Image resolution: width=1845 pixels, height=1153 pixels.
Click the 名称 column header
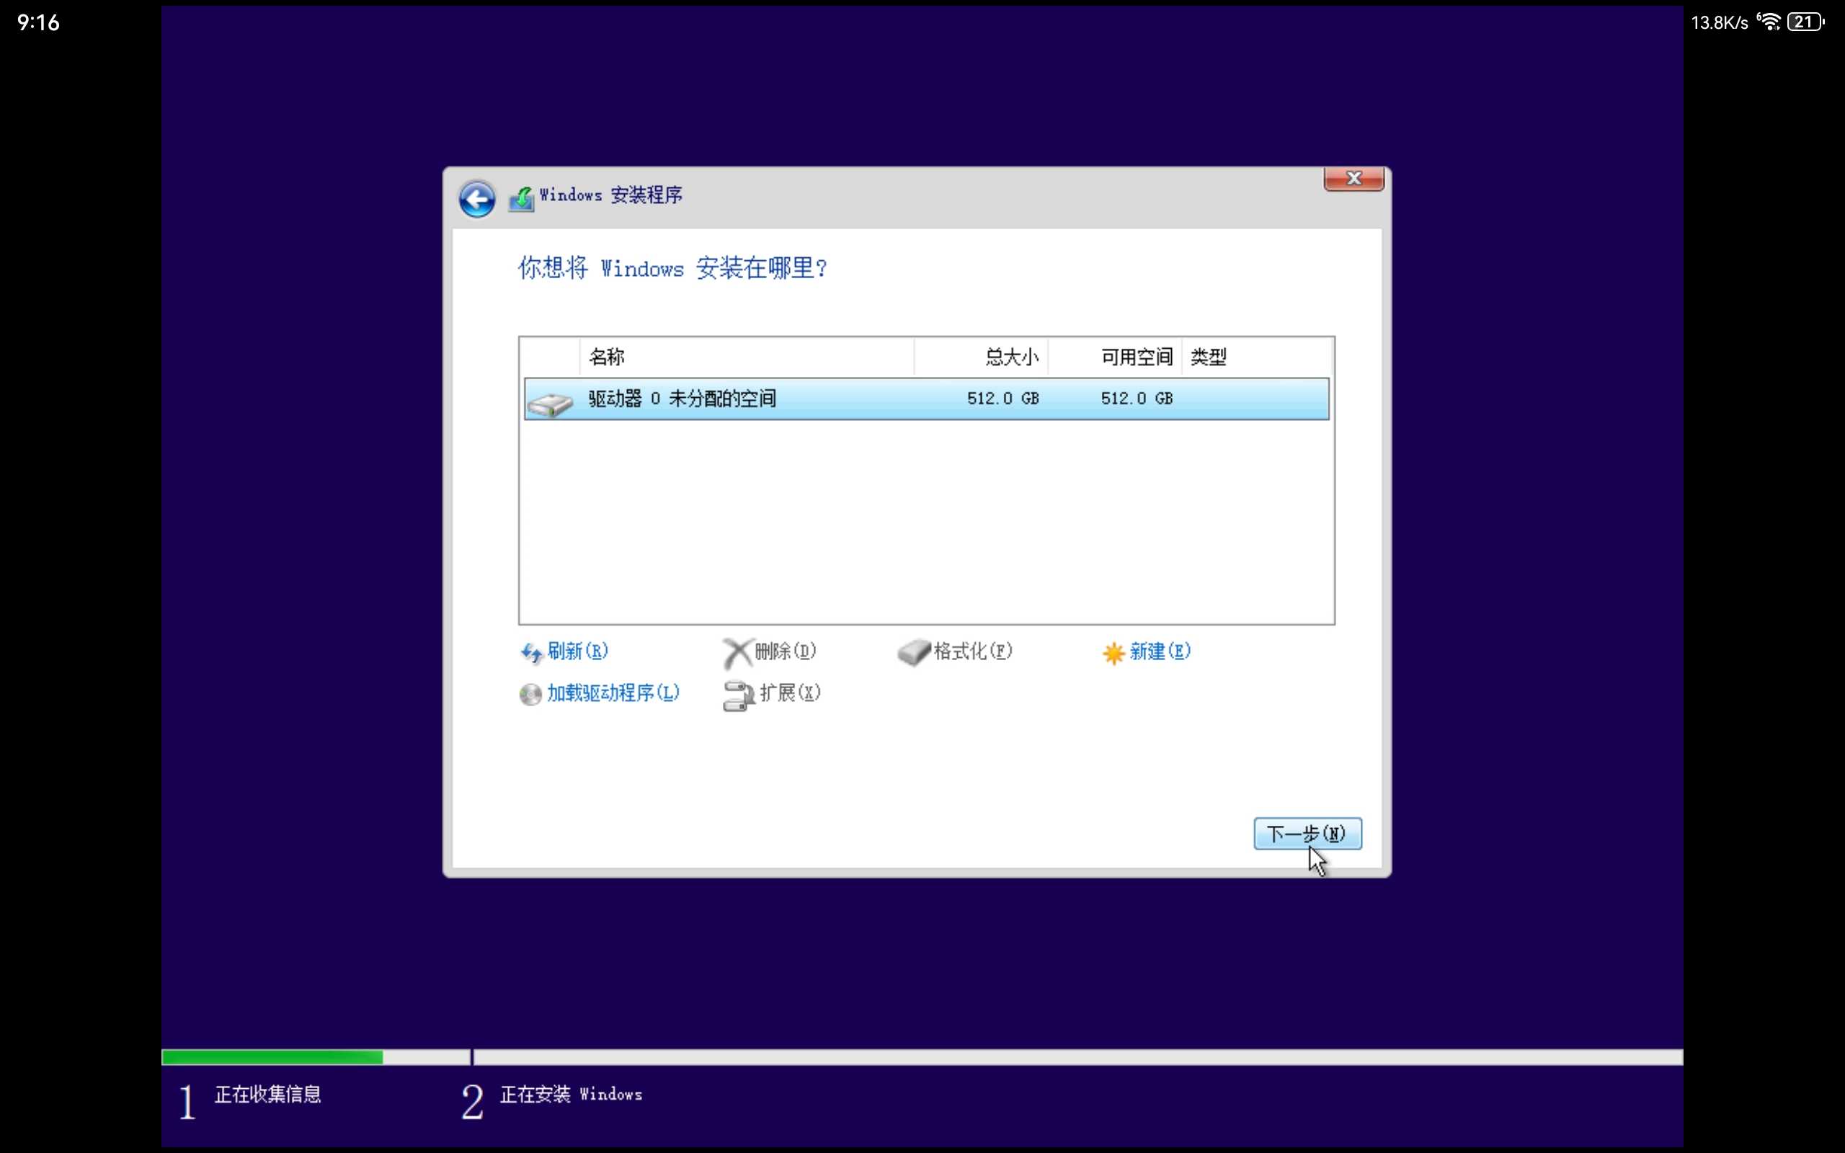coord(606,357)
